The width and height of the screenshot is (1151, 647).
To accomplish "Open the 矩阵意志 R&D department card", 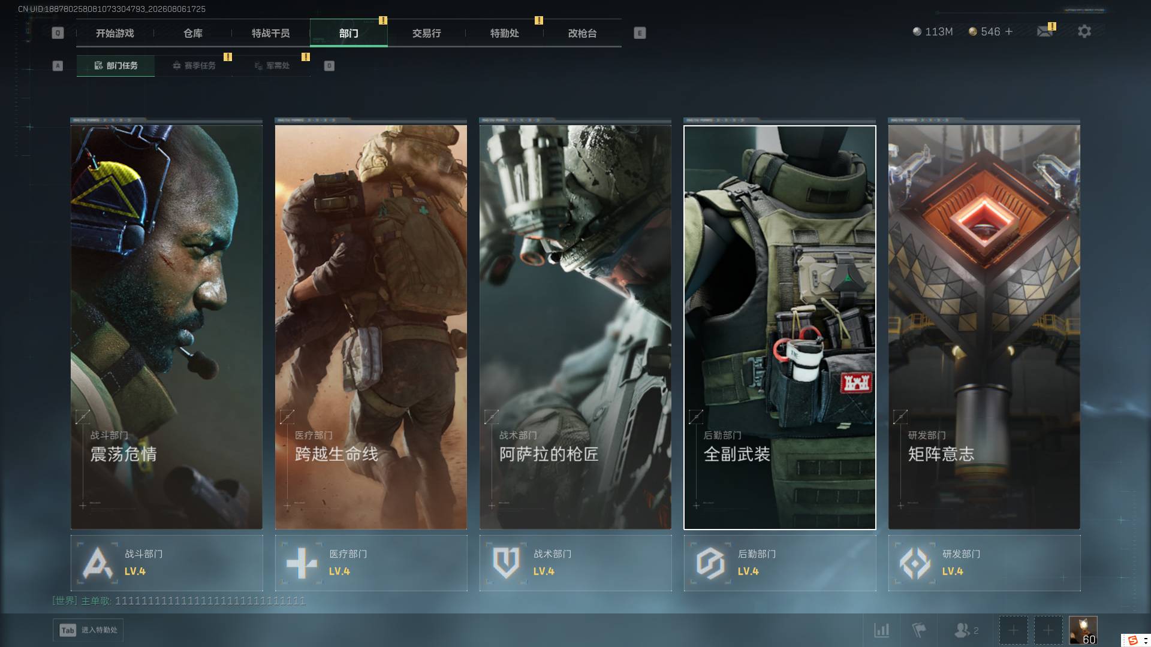I will coord(984,327).
